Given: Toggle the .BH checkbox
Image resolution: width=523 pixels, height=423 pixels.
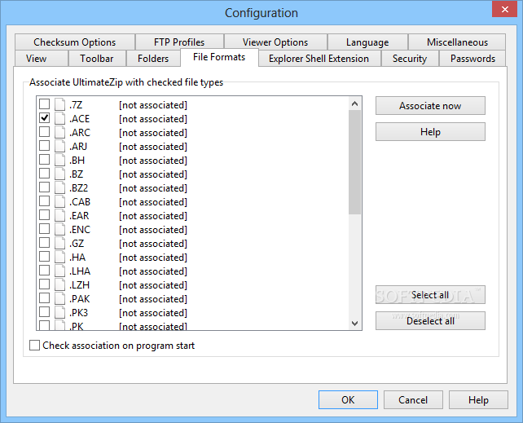Looking at the screenshot, I should (44, 160).
